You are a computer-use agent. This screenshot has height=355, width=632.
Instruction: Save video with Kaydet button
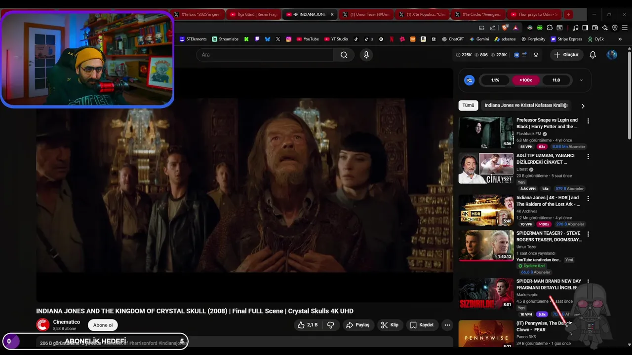422,325
